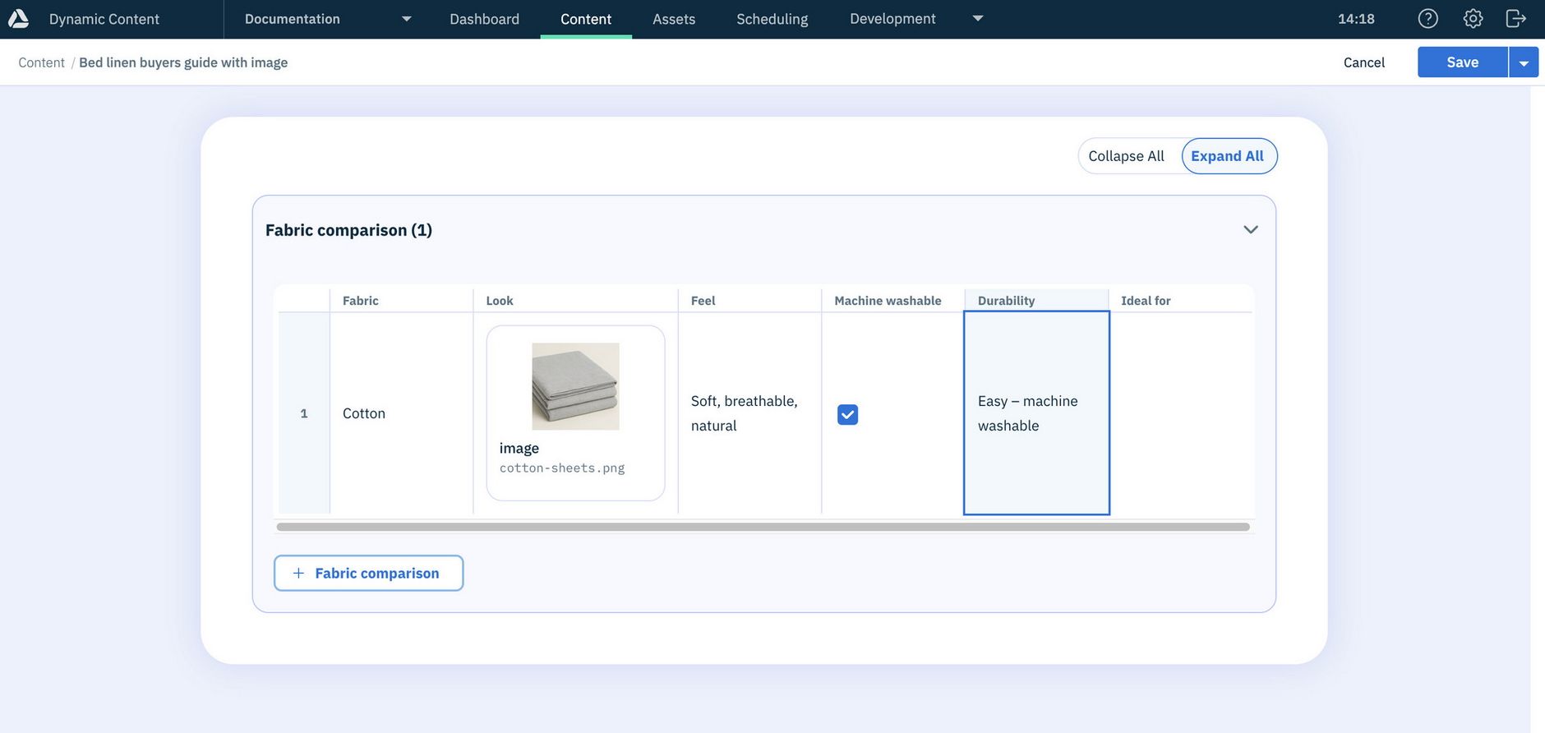
Task: Click the table horizontal scrollbar
Action: click(763, 527)
